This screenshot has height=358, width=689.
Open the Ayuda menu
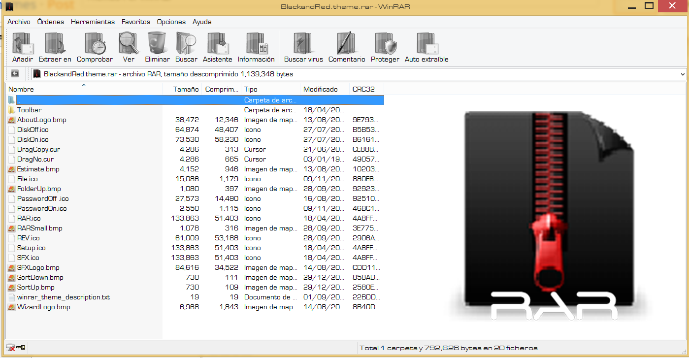[202, 22]
